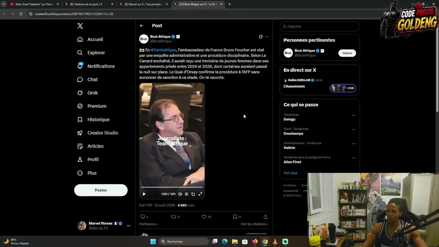Close the Brut Afrique sur X tab
439x247 pixels.
click(x=221, y=4)
